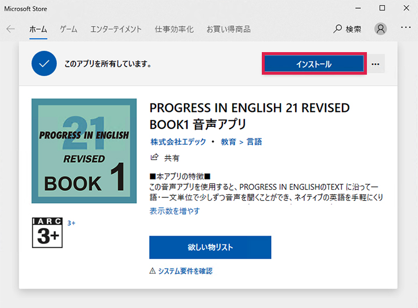
Task: Click the IARC 3+ rating badge
Action: tap(47, 233)
